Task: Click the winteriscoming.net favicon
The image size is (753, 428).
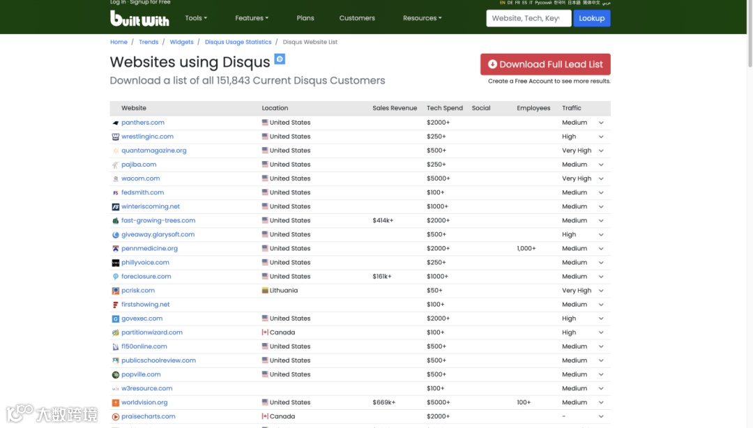Action: pos(115,206)
